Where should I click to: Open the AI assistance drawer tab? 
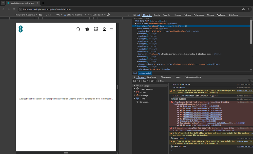(x=166, y=77)
